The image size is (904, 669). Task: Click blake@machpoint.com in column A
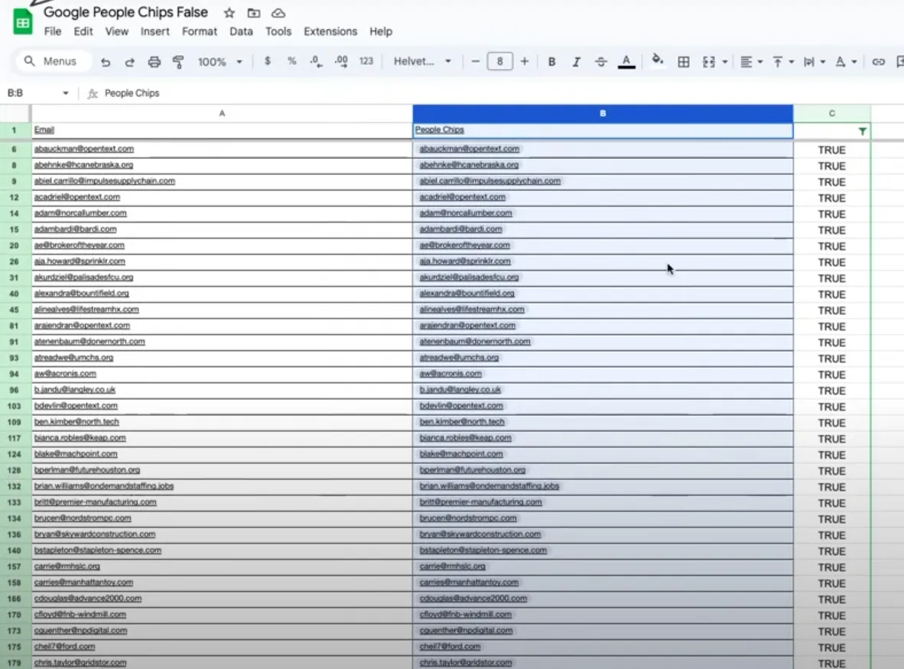coord(76,454)
